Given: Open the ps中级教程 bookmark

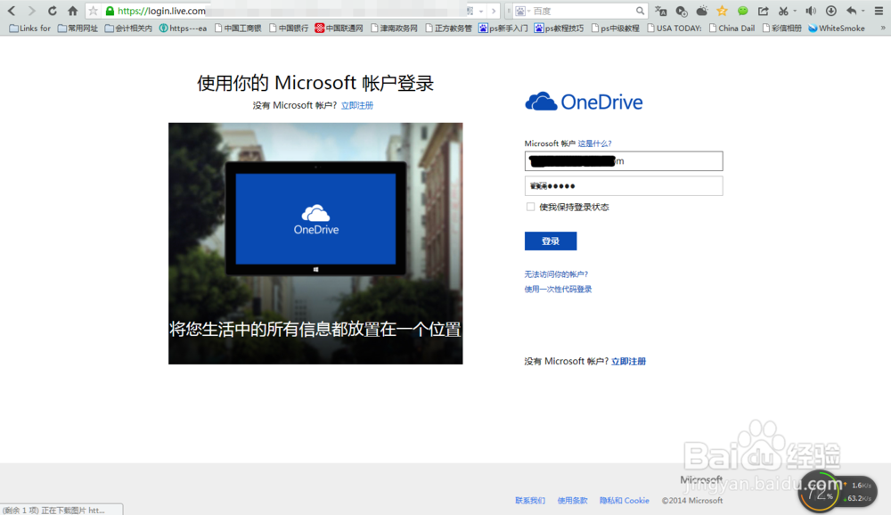Looking at the screenshot, I should coord(615,28).
